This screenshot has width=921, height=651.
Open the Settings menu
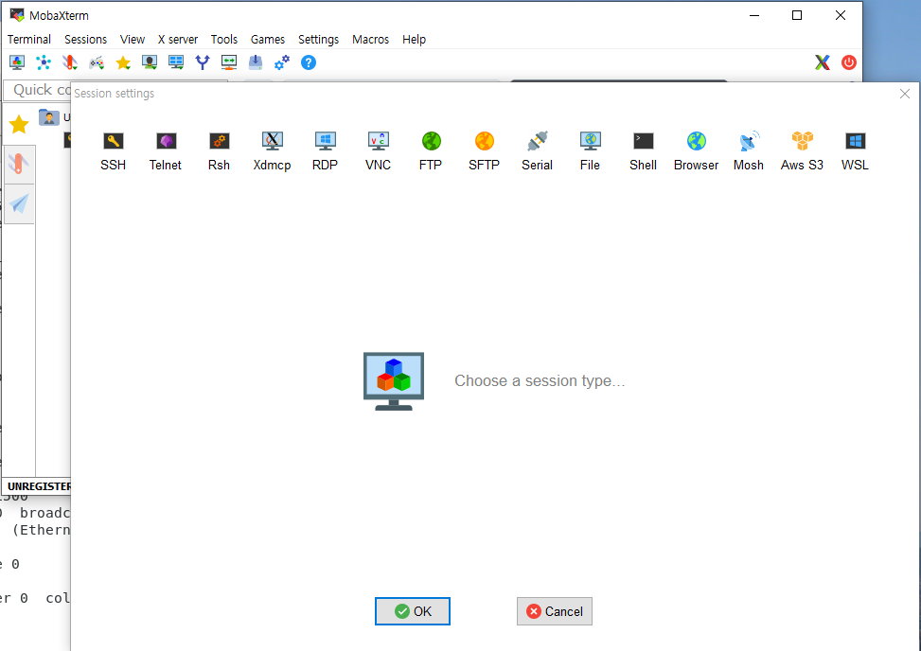click(x=318, y=40)
